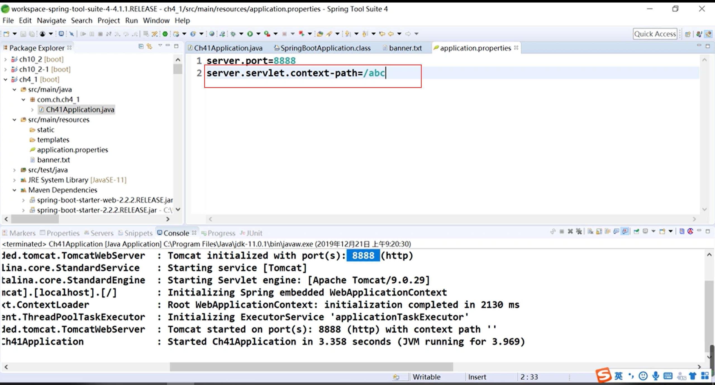Collapse the ch4_1 project tree node
Image resolution: width=715 pixels, height=385 pixels.
6,80
